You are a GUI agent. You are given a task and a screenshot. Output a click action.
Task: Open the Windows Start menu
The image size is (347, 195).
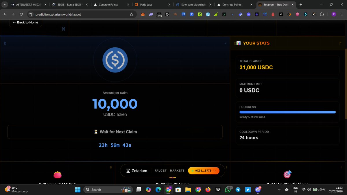coord(78,190)
